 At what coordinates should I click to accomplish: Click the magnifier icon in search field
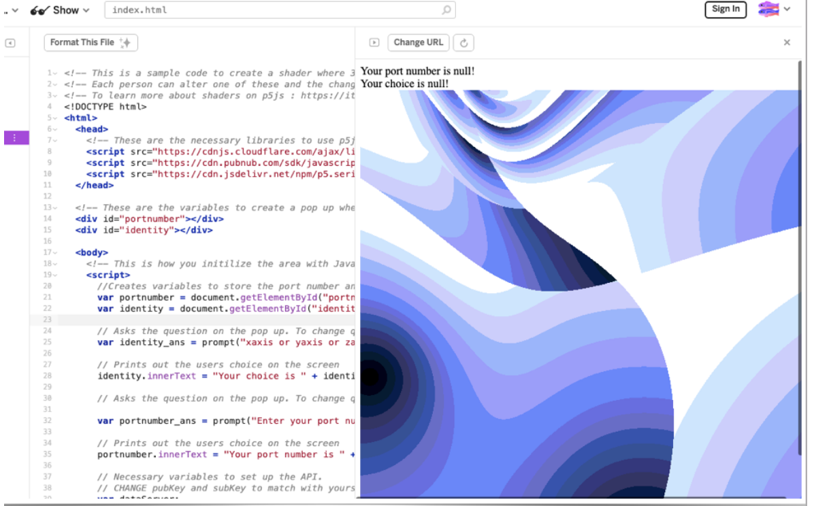tap(446, 10)
